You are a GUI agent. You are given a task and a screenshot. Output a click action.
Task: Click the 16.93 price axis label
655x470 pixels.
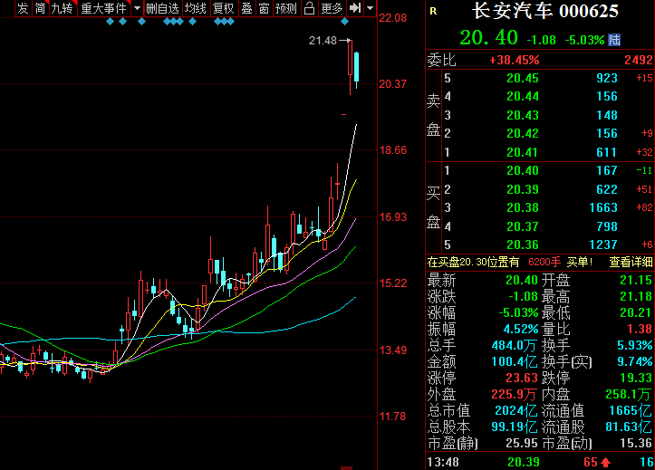[x=392, y=217]
